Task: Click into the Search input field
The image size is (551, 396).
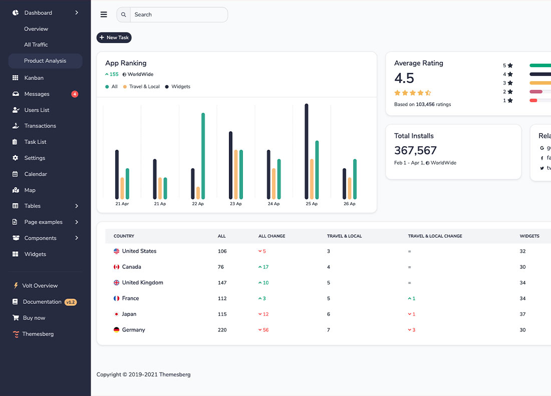Action: tap(178, 15)
